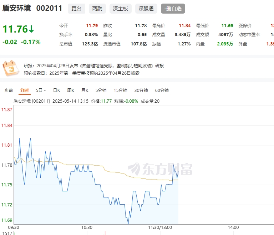This screenshot has width=274, height=235.
Task: Click the 换手率 value 0.38%
Action: click(91, 35)
